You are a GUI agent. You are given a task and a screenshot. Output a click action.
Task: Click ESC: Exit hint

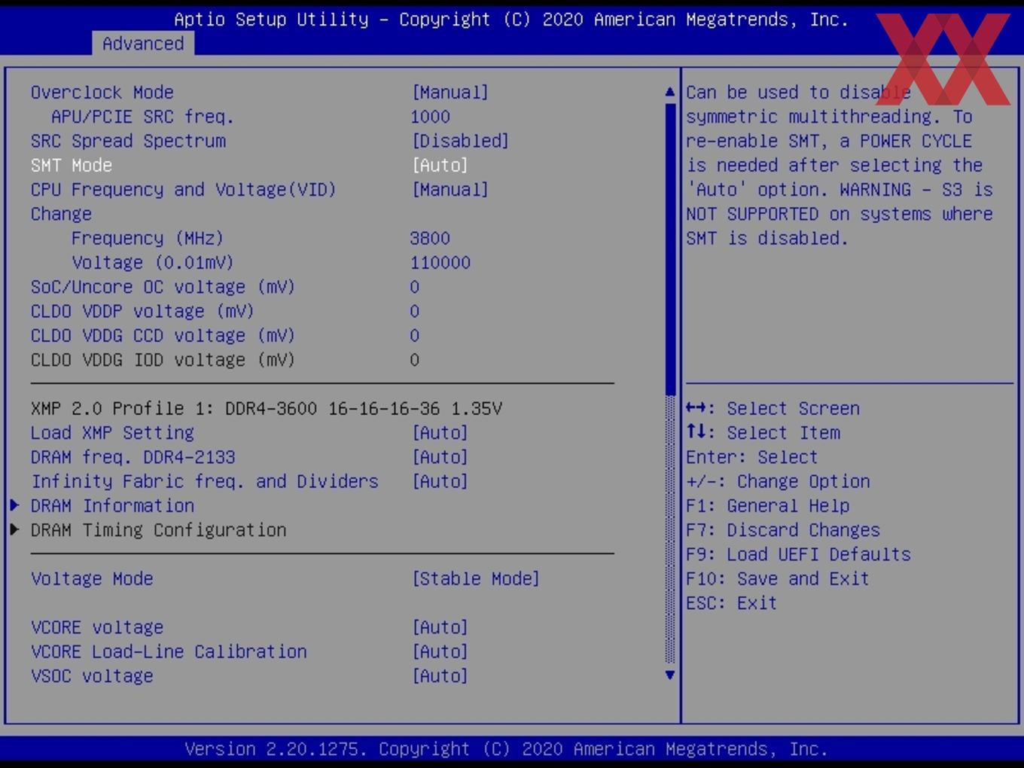click(x=731, y=603)
